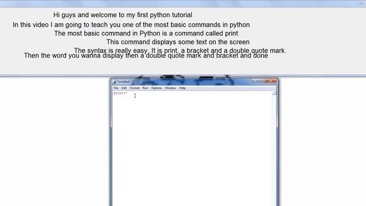366x206 pixels.
Task: Click line beginning 'In this video I am going'
Action: (131, 25)
